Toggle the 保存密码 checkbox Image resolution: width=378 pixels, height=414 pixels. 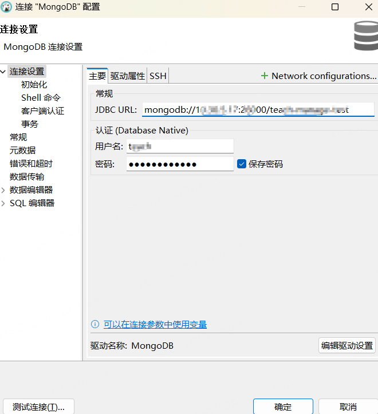[x=242, y=164]
